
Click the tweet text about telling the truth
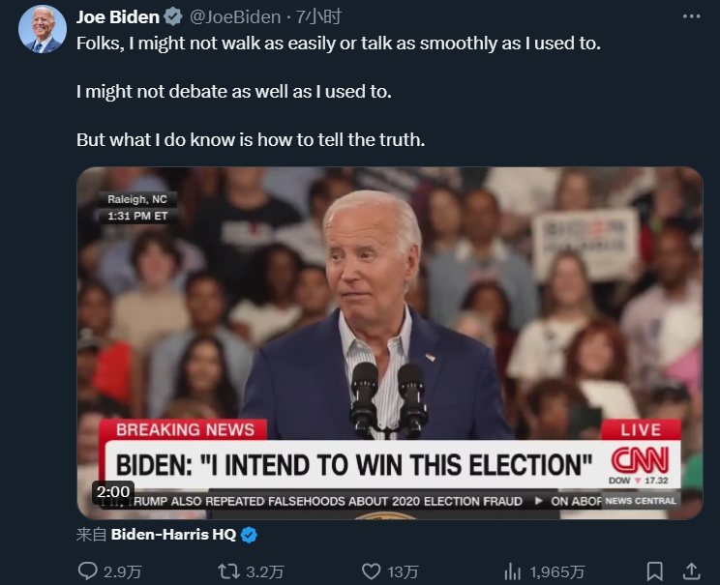click(250, 139)
